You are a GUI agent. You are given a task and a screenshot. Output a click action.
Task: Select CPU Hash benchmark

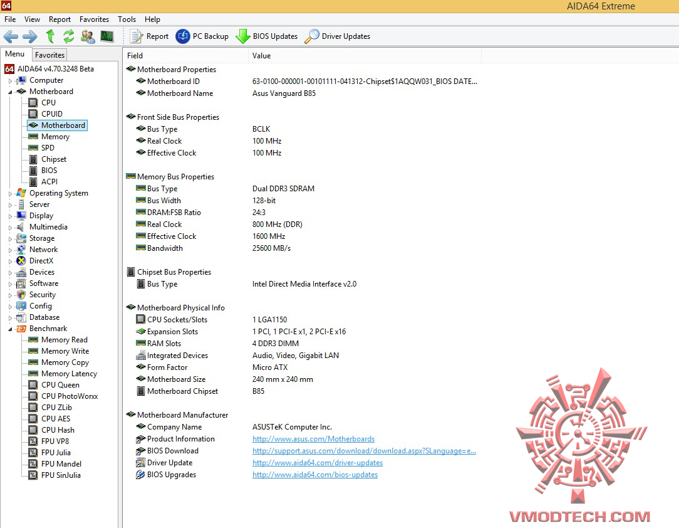58,430
